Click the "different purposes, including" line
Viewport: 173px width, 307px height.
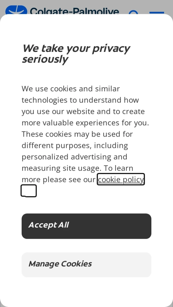[x=75, y=146]
